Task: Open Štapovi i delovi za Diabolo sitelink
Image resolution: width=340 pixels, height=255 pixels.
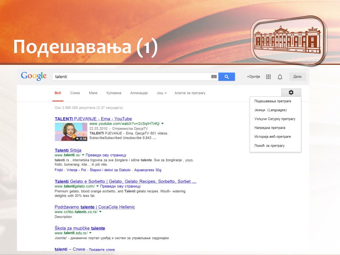Action: [x=110, y=170]
